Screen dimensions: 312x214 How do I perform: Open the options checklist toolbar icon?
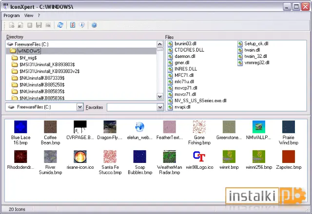(73, 25)
